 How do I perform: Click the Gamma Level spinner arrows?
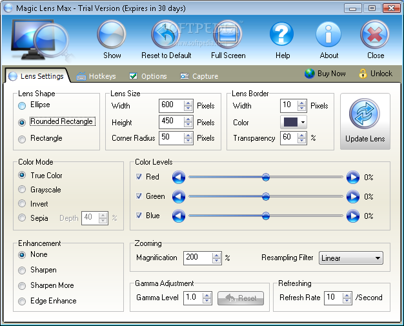pyautogui.click(x=207, y=298)
